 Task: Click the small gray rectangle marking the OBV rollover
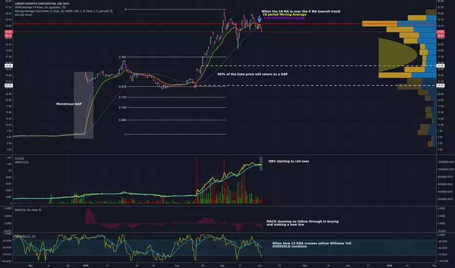(x=261, y=164)
